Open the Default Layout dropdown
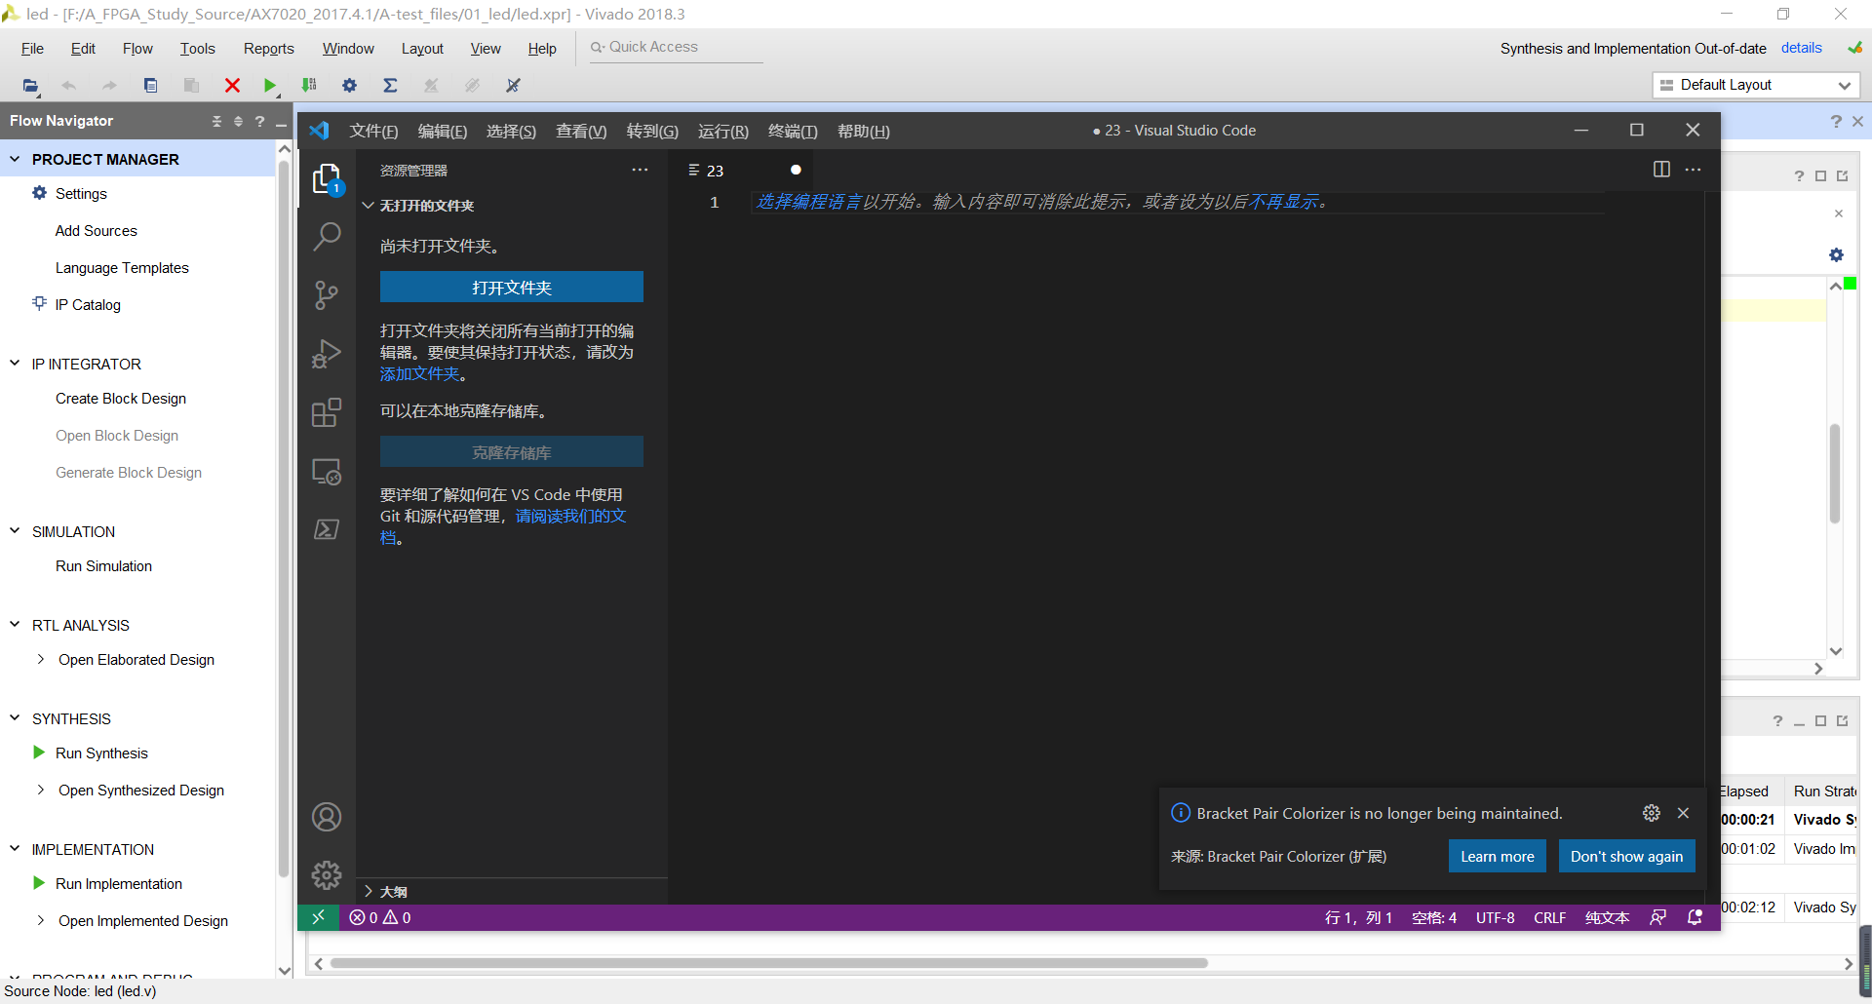This screenshot has height=1004, width=1872. (1755, 85)
